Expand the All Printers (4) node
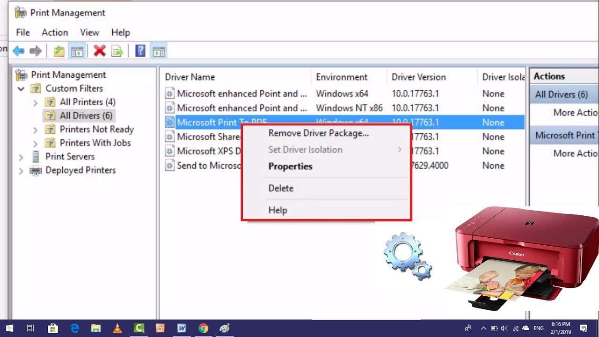This screenshot has width=599, height=337. click(36, 102)
